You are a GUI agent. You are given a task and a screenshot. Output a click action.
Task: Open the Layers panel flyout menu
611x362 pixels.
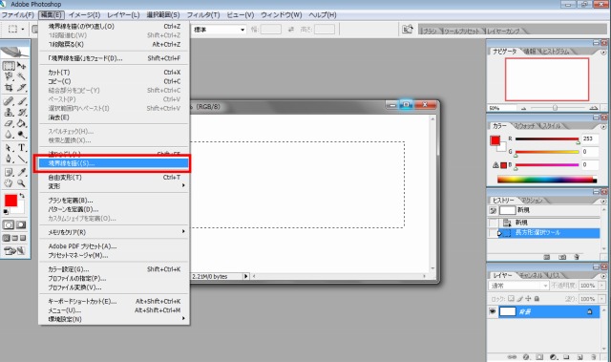(602, 275)
